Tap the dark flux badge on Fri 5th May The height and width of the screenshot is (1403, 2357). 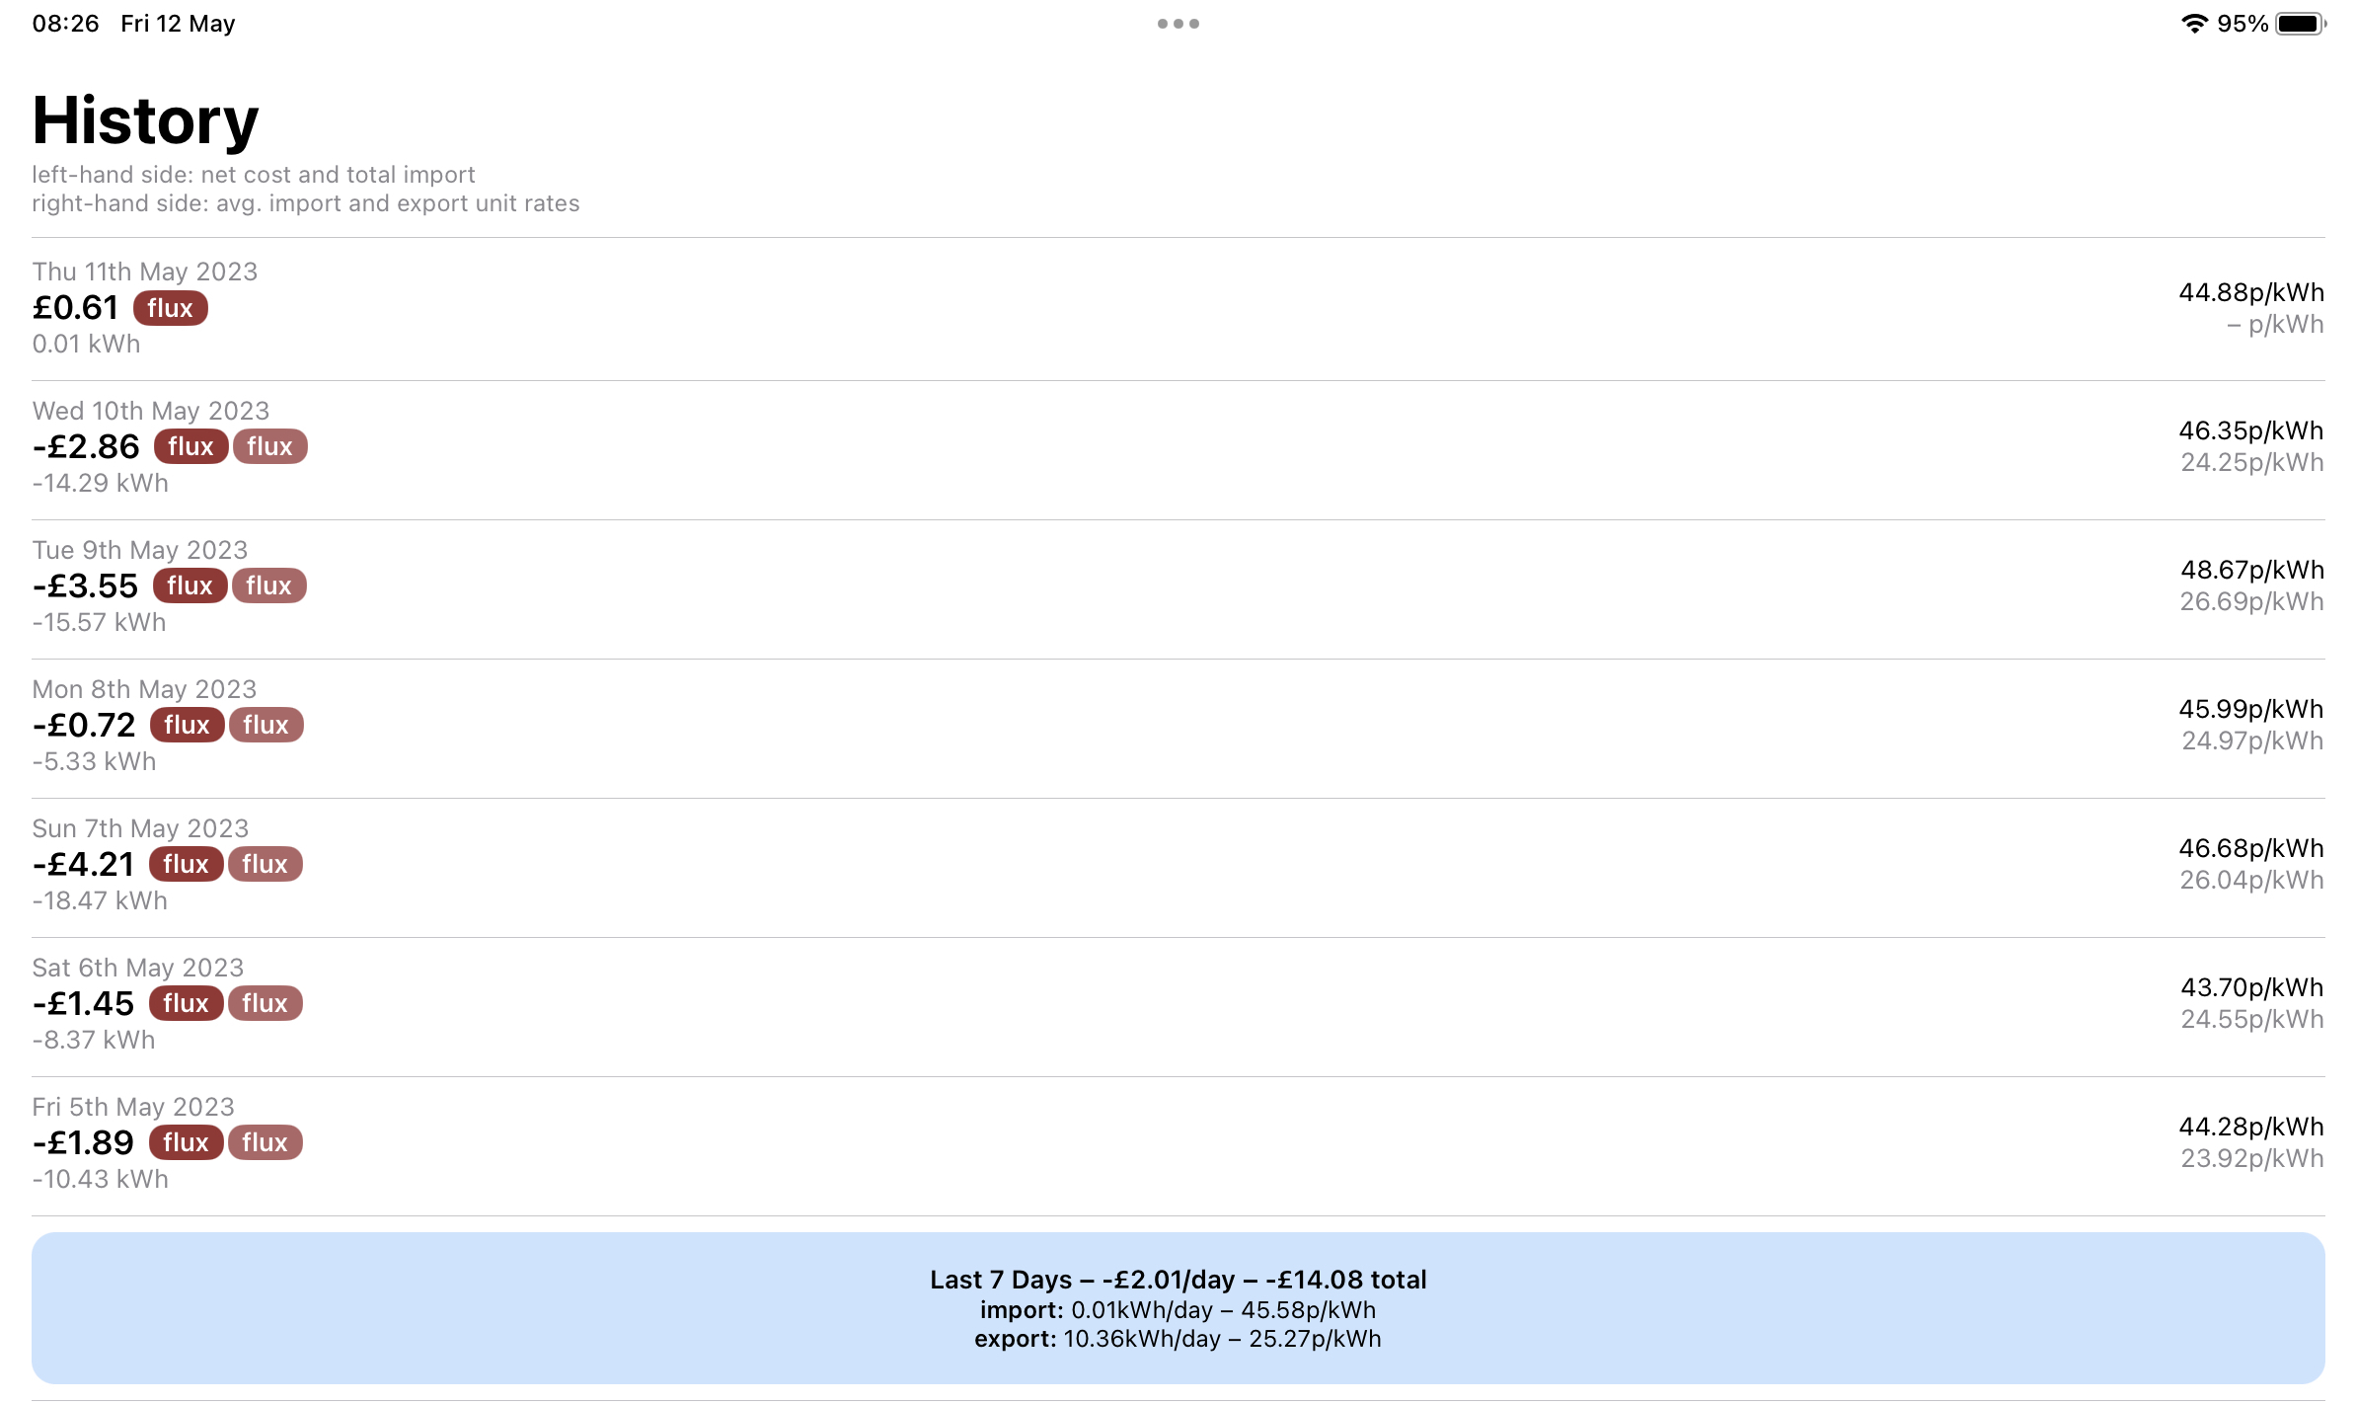coord(187,1142)
